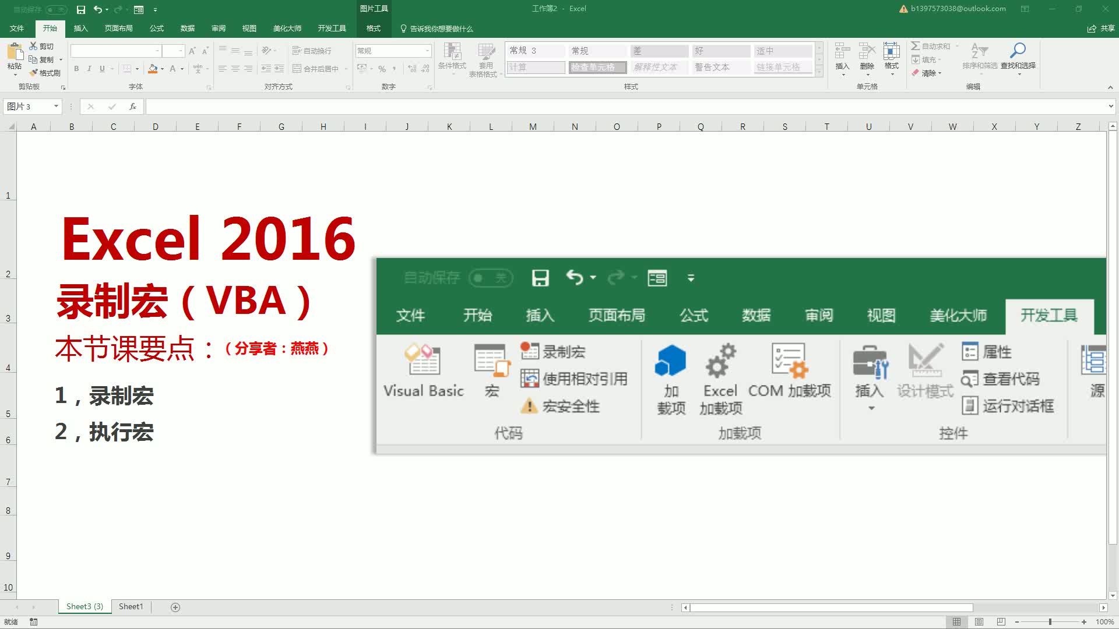Click AutoSum (自动求和)
The height and width of the screenshot is (629, 1119).
coord(931,46)
